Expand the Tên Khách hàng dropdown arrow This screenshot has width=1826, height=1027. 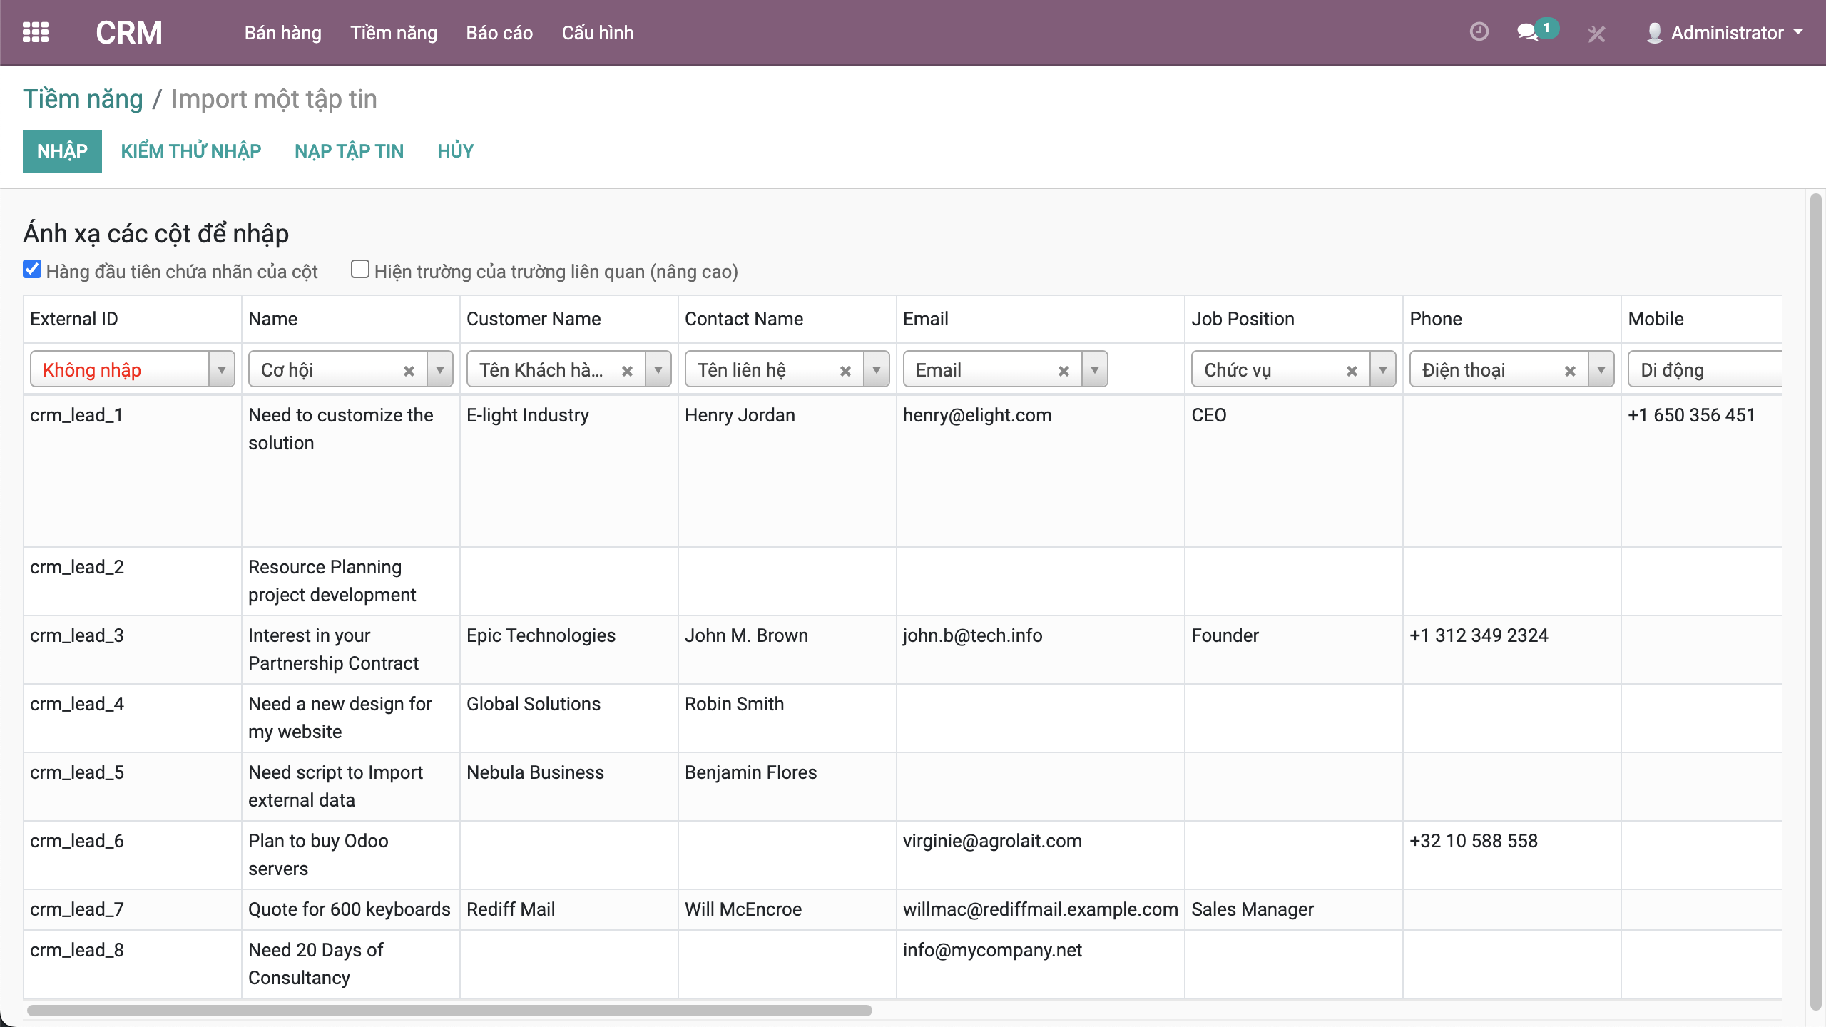[658, 370]
